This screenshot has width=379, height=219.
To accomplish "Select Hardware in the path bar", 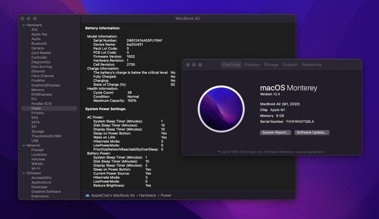I will click(x=147, y=195).
